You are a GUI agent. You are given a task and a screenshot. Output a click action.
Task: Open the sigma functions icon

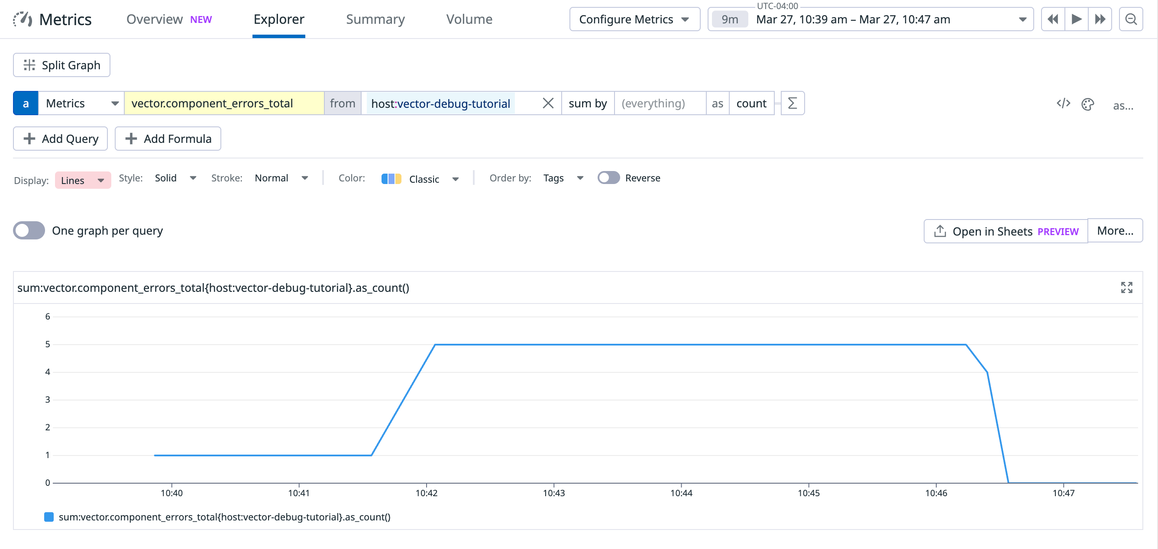pyautogui.click(x=792, y=103)
